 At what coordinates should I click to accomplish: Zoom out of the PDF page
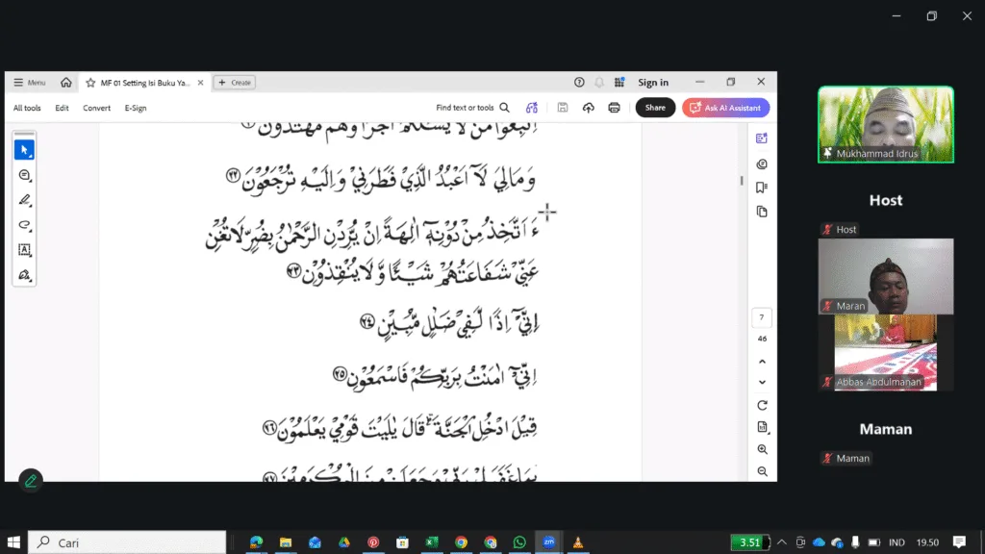[762, 471]
